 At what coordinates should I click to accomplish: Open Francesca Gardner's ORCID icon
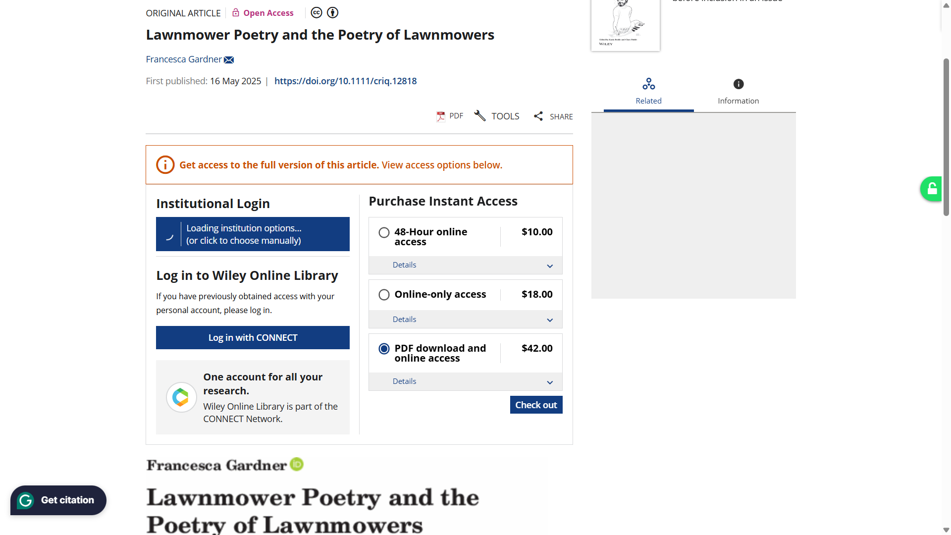297,464
